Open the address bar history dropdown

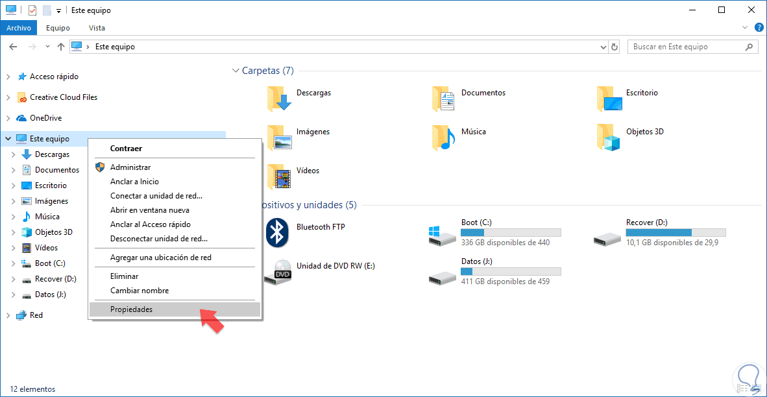pos(602,47)
